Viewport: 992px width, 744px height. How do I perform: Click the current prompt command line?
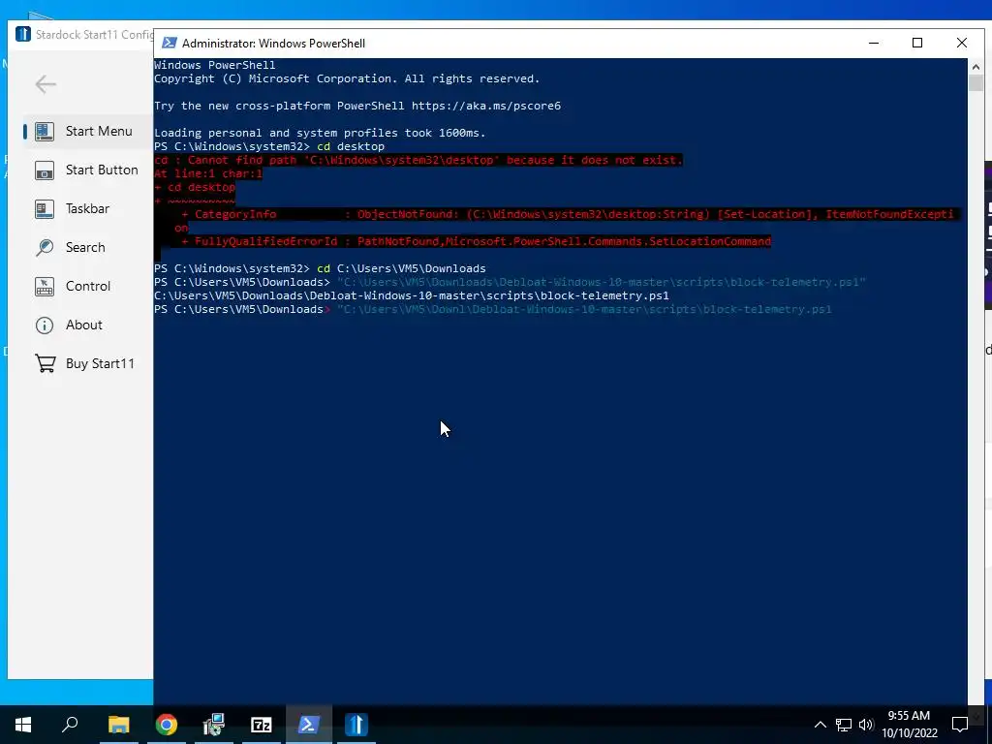[x=493, y=309]
